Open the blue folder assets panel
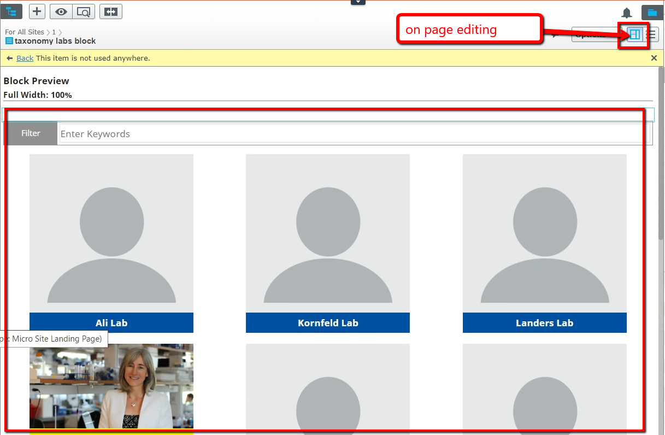This screenshot has width=665, height=435. coord(652,13)
